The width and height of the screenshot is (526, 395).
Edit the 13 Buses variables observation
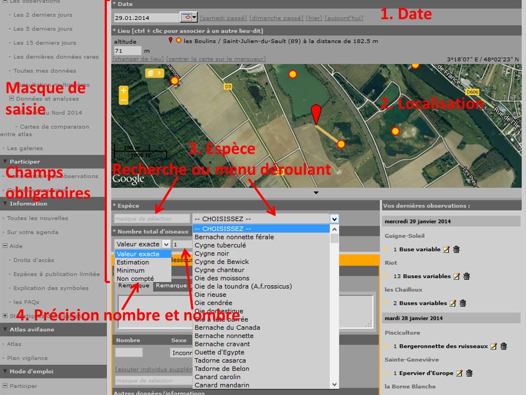[456, 276]
